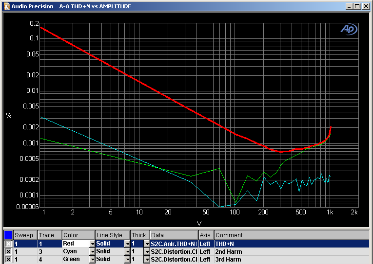Select the THD+N comment cell
The height and width of the screenshot is (264, 373).
[x=292, y=244]
